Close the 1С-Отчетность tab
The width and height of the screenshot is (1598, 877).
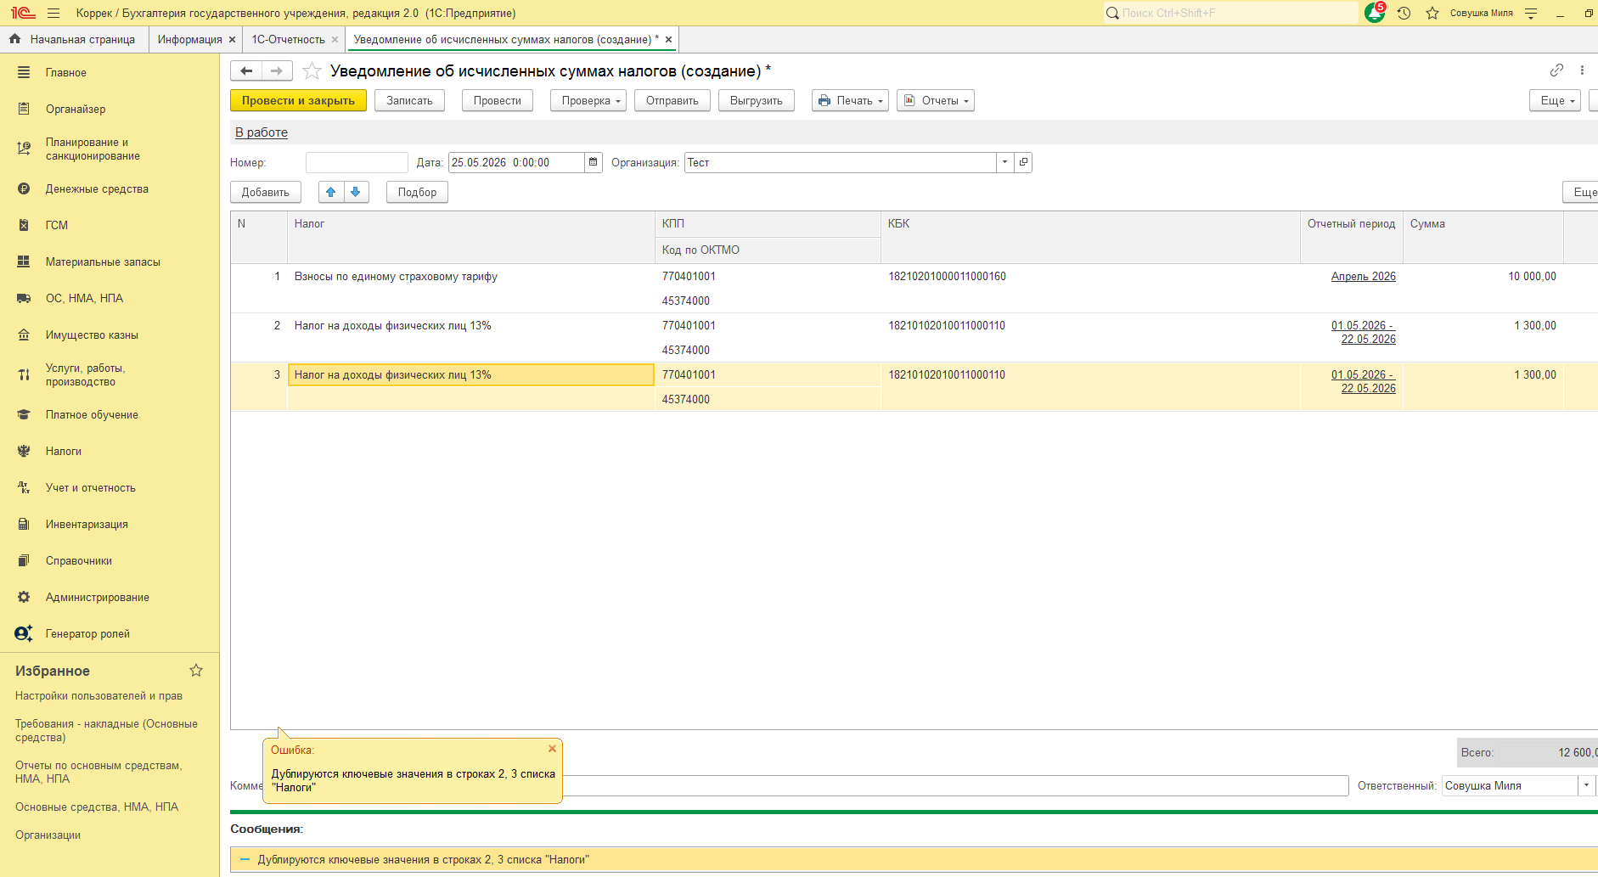point(335,39)
